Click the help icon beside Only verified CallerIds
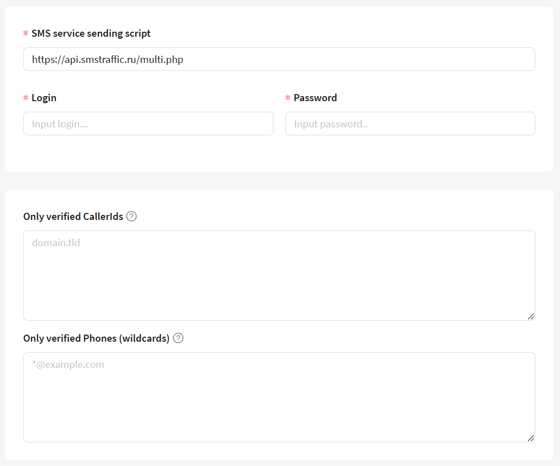560x466 pixels. (x=132, y=216)
